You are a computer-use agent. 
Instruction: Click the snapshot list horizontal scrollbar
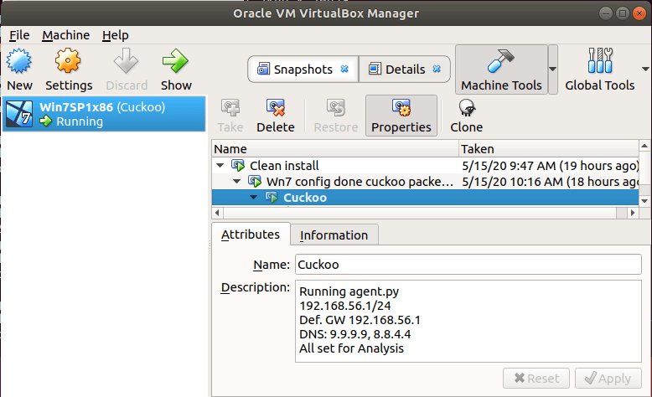pyautogui.click(x=421, y=213)
